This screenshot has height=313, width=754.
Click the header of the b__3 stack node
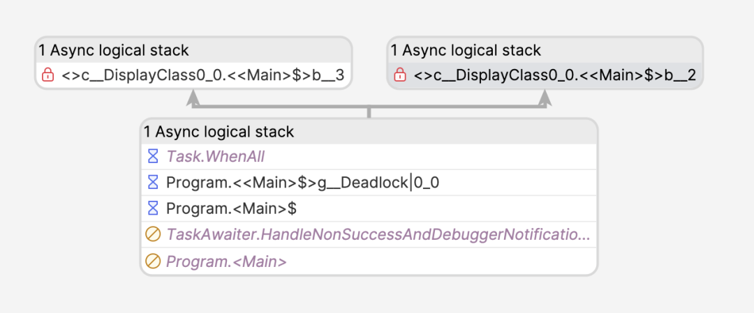coord(194,50)
